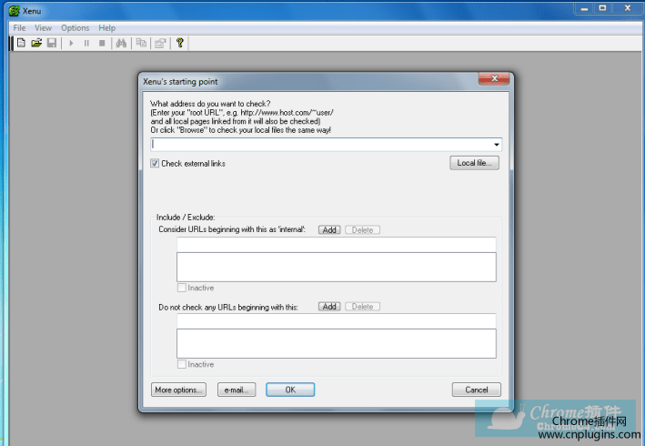Click the Stop toolbar icon

[x=102, y=43]
